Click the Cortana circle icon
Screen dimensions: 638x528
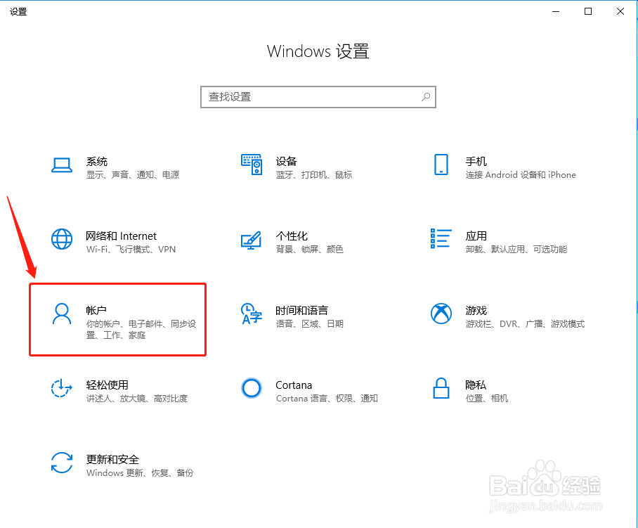coord(252,388)
